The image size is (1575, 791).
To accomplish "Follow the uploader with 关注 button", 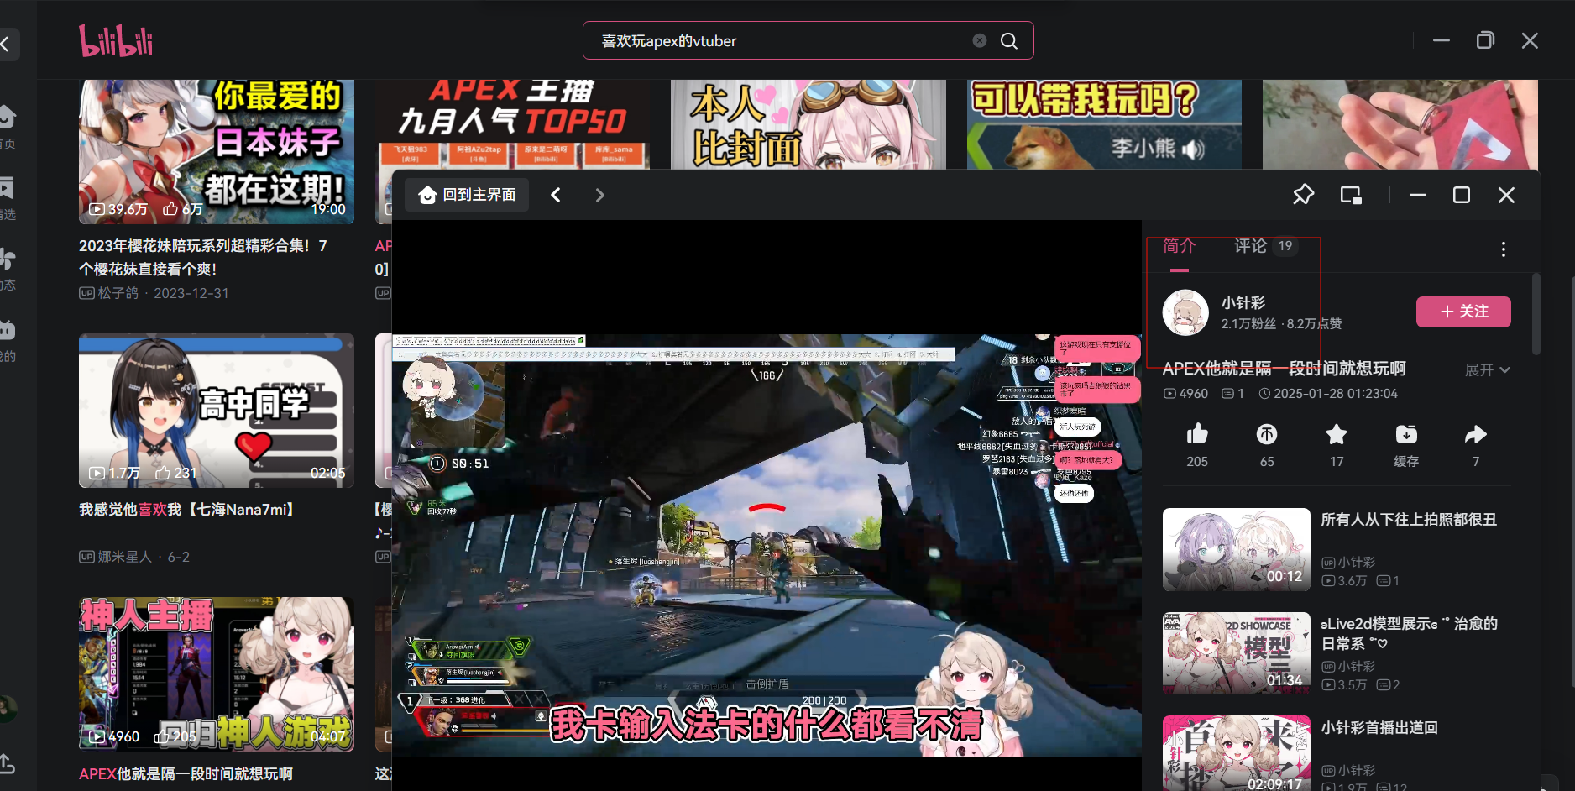I will [x=1463, y=312].
